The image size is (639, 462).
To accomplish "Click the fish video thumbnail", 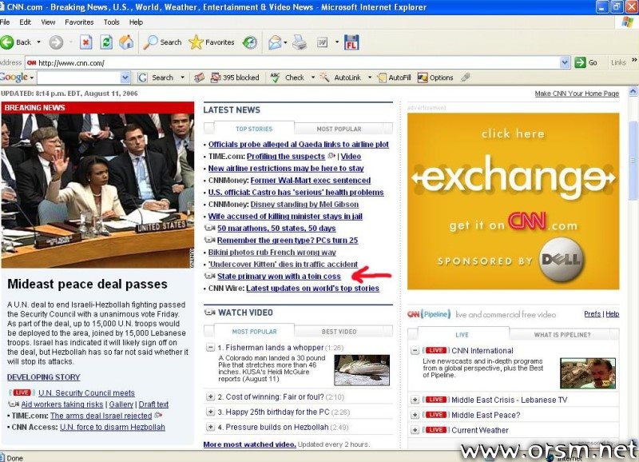I will pyautogui.click(x=362, y=370).
